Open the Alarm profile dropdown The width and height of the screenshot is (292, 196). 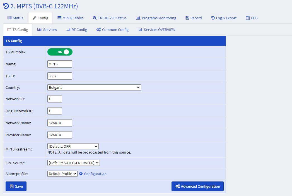coord(62,174)
